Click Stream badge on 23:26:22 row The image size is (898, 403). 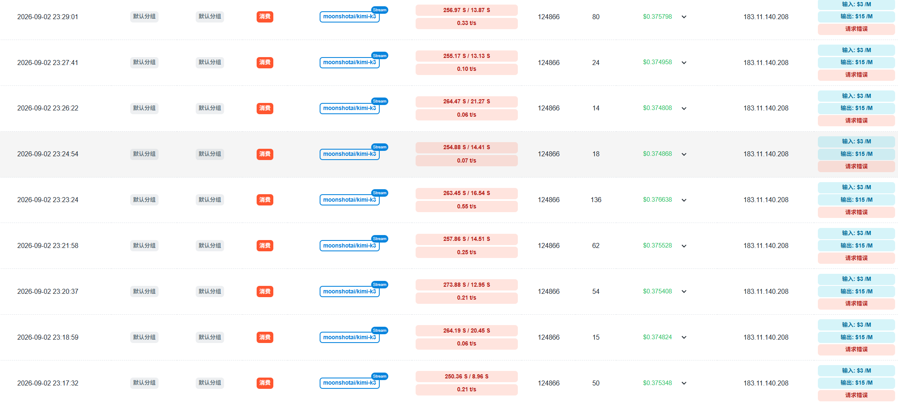[380, 101]
